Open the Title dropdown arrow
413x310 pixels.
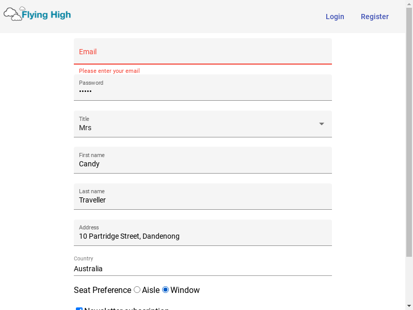click(322, 124)
